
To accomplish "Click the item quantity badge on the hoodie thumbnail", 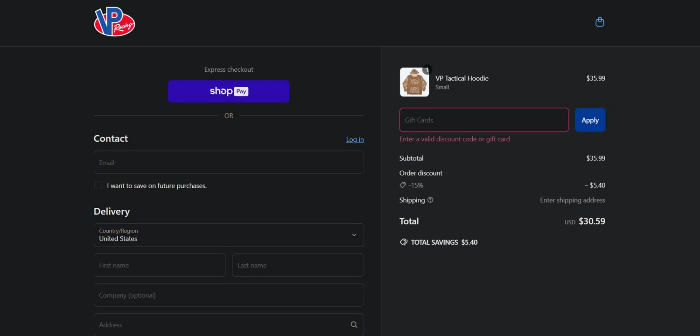I will click(427, 70).
